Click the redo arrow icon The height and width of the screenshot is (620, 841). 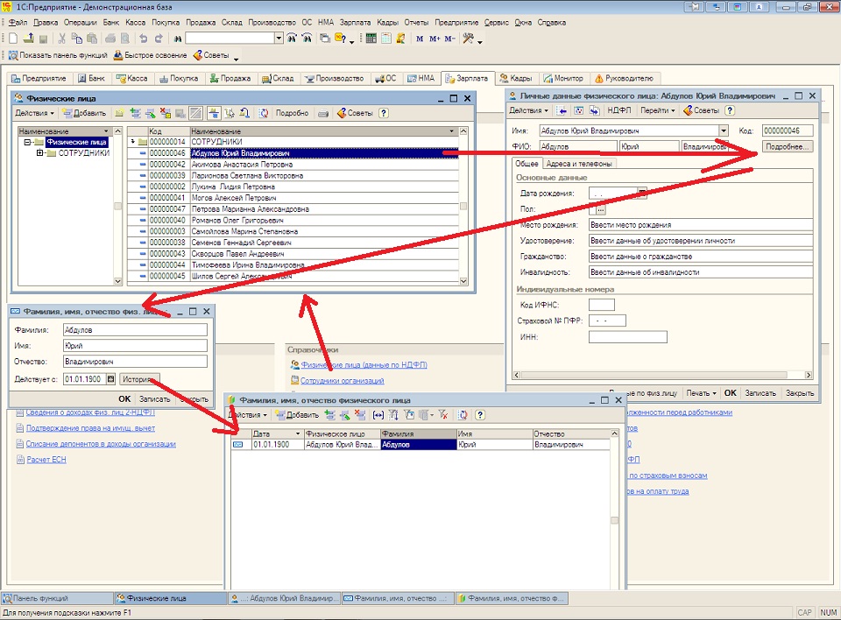pyautogui.click(x=159, y=38)
